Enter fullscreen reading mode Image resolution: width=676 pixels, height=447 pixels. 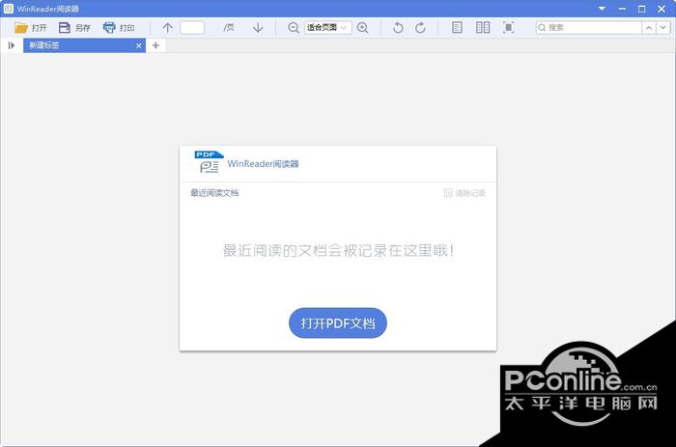click(509, 28)
